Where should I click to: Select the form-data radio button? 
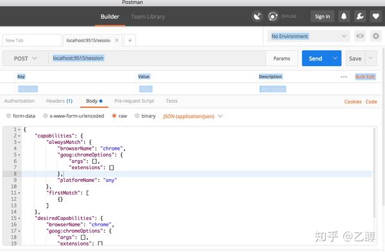pyautogui.click(x=8, y=116)
